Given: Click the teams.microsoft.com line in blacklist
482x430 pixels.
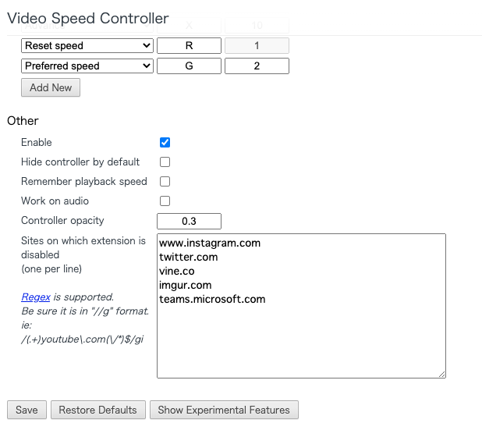Looking at the screenshot, I should (212, 299).
